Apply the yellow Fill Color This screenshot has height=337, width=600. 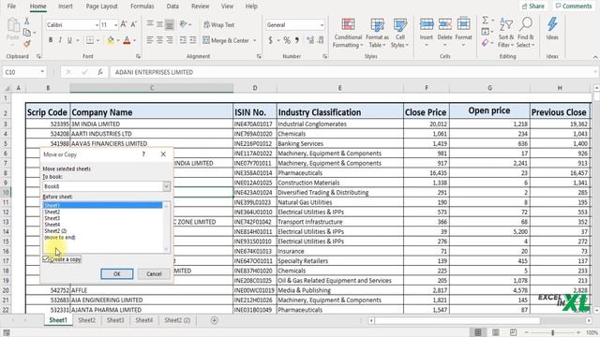(111, 40)
